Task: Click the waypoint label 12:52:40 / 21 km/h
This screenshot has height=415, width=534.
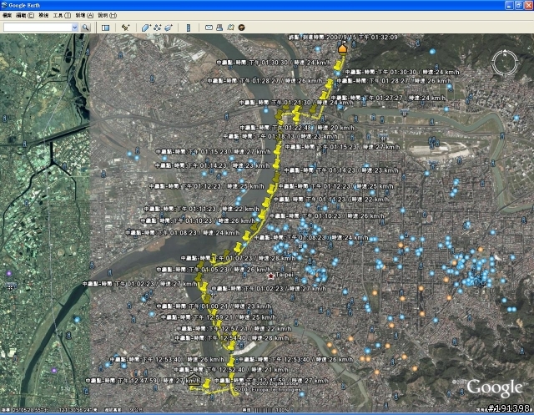Action: [x=231, y=369]
